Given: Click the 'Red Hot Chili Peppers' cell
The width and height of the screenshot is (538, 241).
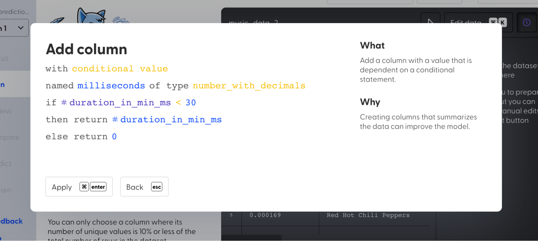Looking at the screenshot, I should pos(368,215).
